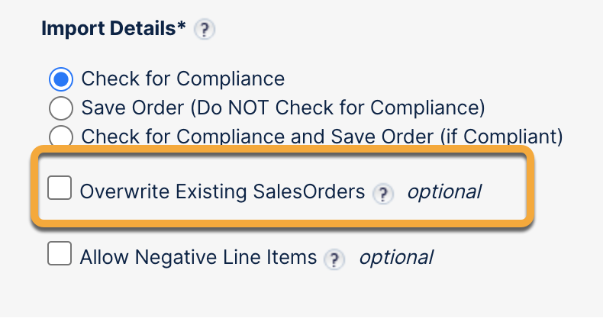Select the Check for Compliance radio button
The height and width of the screenshot is (328, 603).
point(60,79)
